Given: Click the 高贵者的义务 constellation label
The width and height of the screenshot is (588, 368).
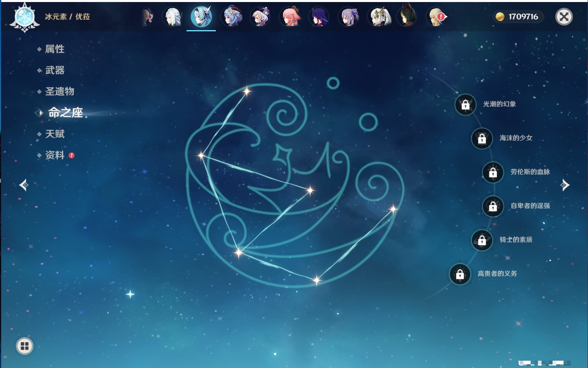Looking at the screenshot, I should 497,274.
